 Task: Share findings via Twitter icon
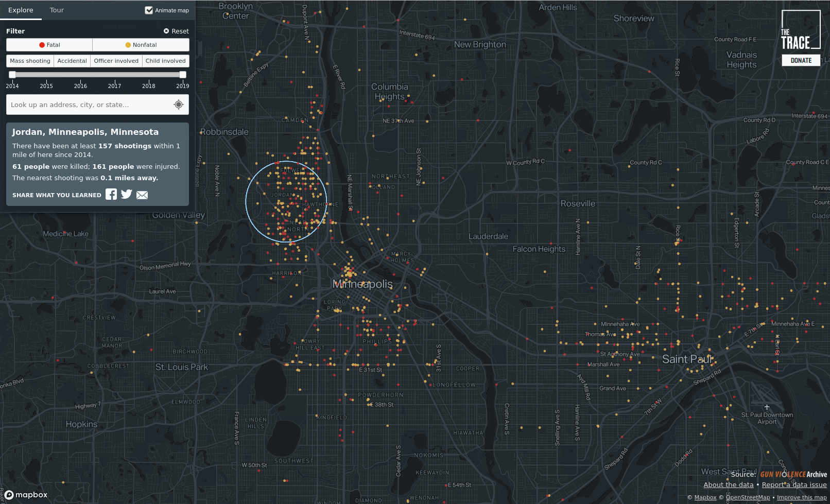point(127,194)
